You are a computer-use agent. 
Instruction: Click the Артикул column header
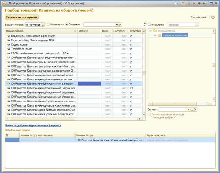[89, 31]
